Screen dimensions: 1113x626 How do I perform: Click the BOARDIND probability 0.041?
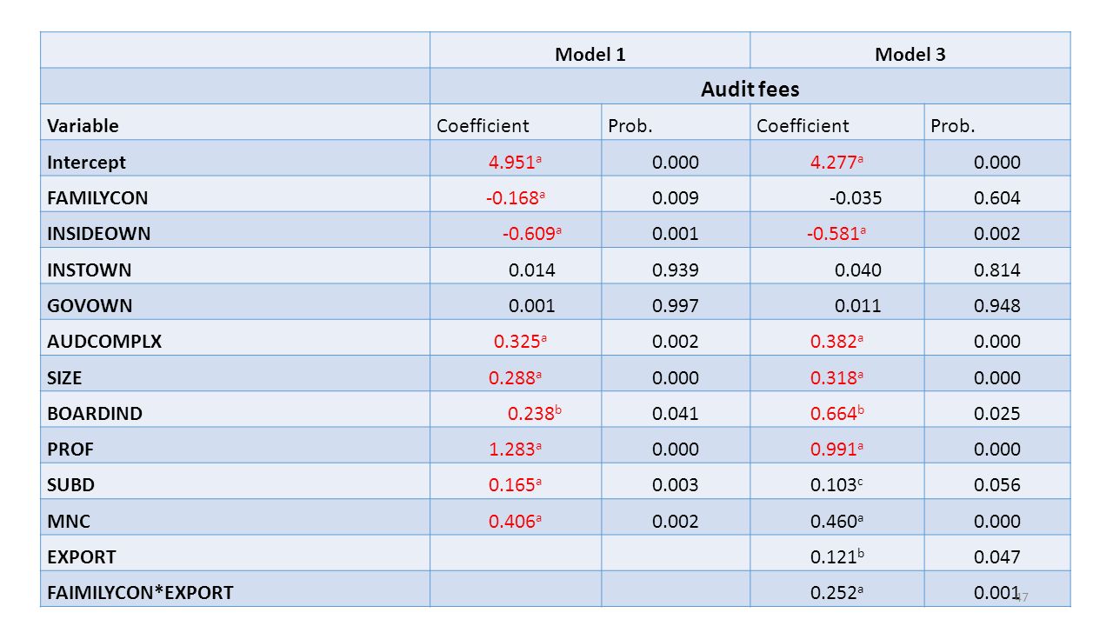(x=676, y=414)
